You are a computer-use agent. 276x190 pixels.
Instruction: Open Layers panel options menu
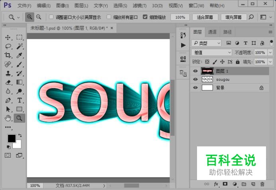tap(270, 32)
